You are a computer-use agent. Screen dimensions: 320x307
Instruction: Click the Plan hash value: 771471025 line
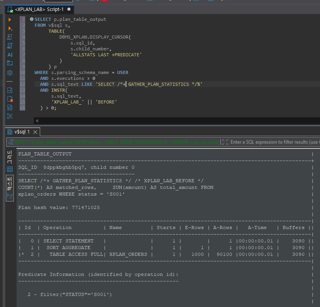point(59,207)
